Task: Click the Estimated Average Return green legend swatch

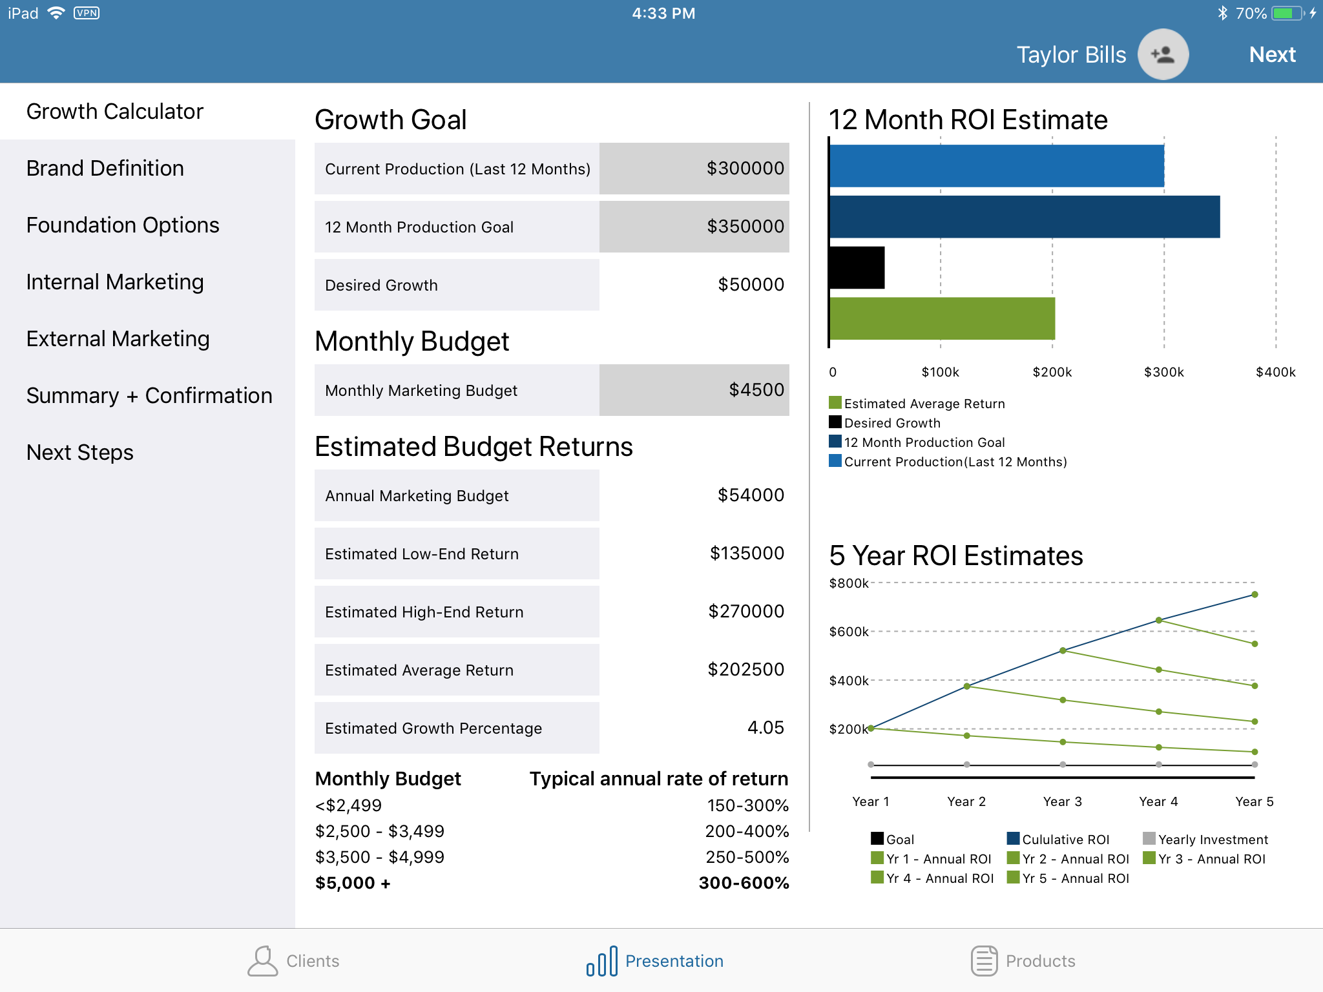Action: [835, 403]
